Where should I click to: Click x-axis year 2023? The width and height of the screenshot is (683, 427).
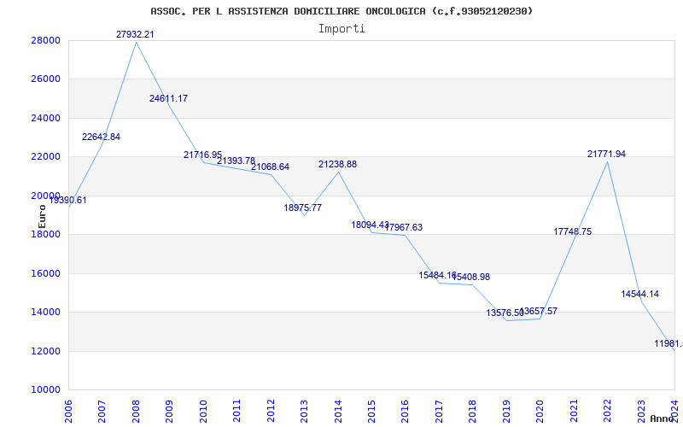click(641, 412)
